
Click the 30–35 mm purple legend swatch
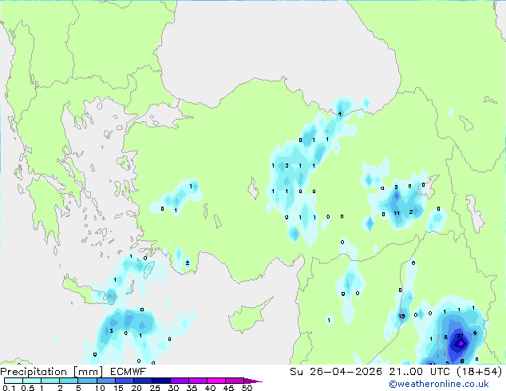click(x=179, y=381)
